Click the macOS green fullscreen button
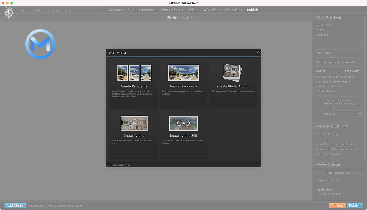 pos(12,3)
